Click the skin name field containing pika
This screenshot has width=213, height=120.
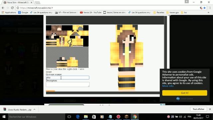click(x=68, y=78)
